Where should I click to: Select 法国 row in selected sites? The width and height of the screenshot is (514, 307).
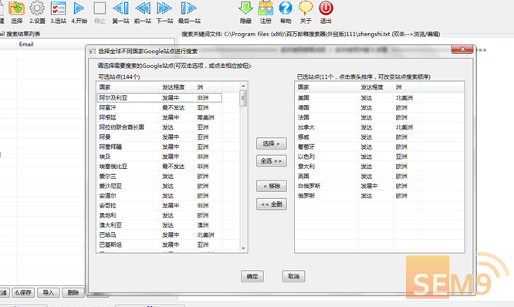coord(358,117)
